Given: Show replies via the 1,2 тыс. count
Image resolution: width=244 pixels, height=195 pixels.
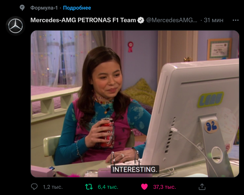Looking at the screenshot, I should [53, 187].
